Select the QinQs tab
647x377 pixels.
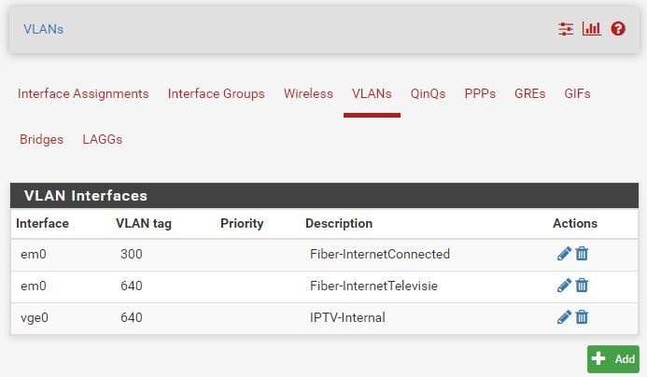click(x=428, y=93)
